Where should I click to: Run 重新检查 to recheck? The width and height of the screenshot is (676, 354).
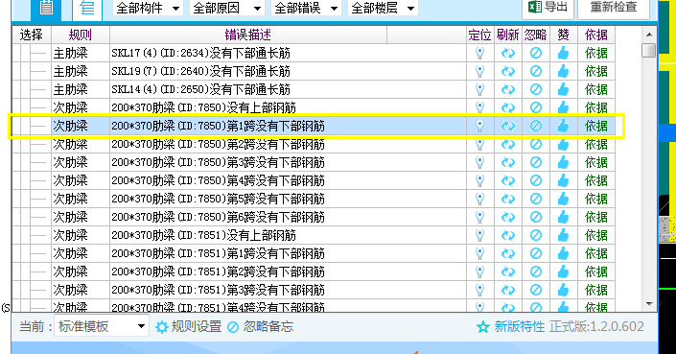point(614,8)
